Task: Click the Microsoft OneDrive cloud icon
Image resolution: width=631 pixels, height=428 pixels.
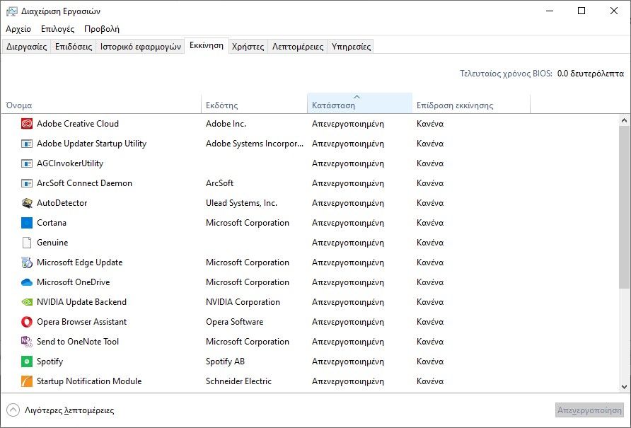Action: (x=27, y=282)
